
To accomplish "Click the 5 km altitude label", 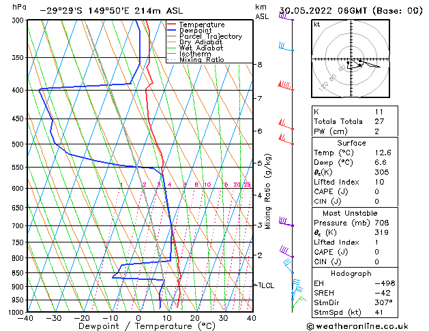I will coord(260,163).
